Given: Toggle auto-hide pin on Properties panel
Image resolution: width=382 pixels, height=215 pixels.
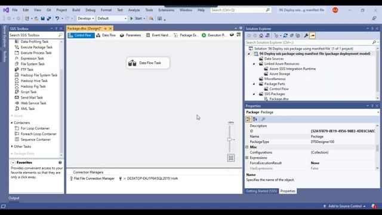Looking at the screenshot, I should 372,106.
